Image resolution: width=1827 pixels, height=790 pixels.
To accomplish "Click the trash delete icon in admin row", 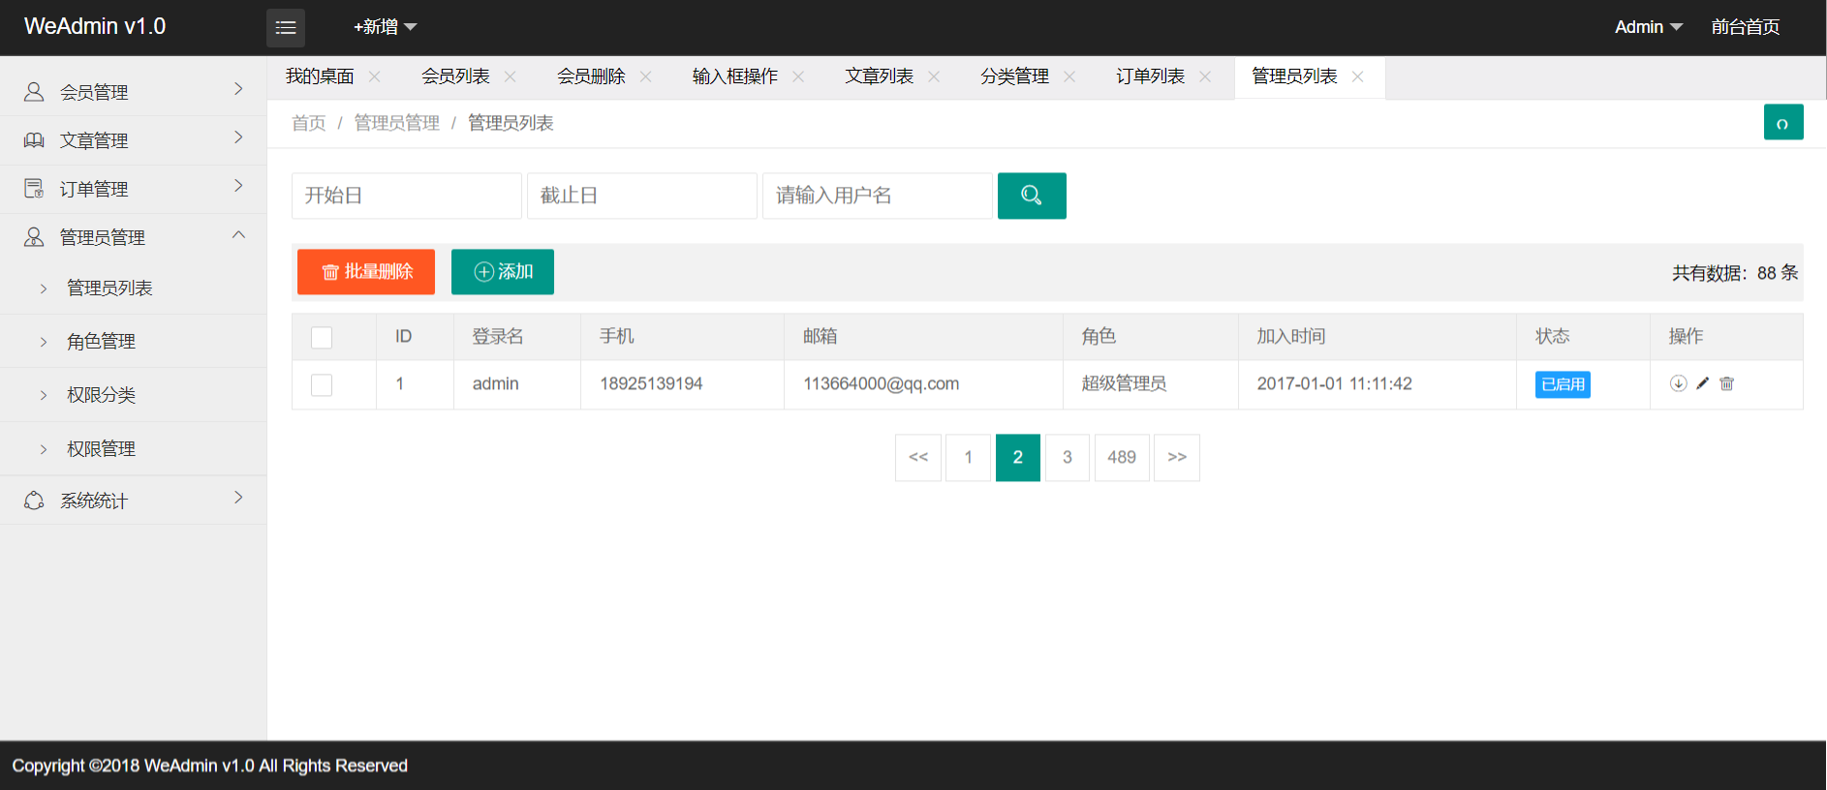I will tap(1726, 383).
